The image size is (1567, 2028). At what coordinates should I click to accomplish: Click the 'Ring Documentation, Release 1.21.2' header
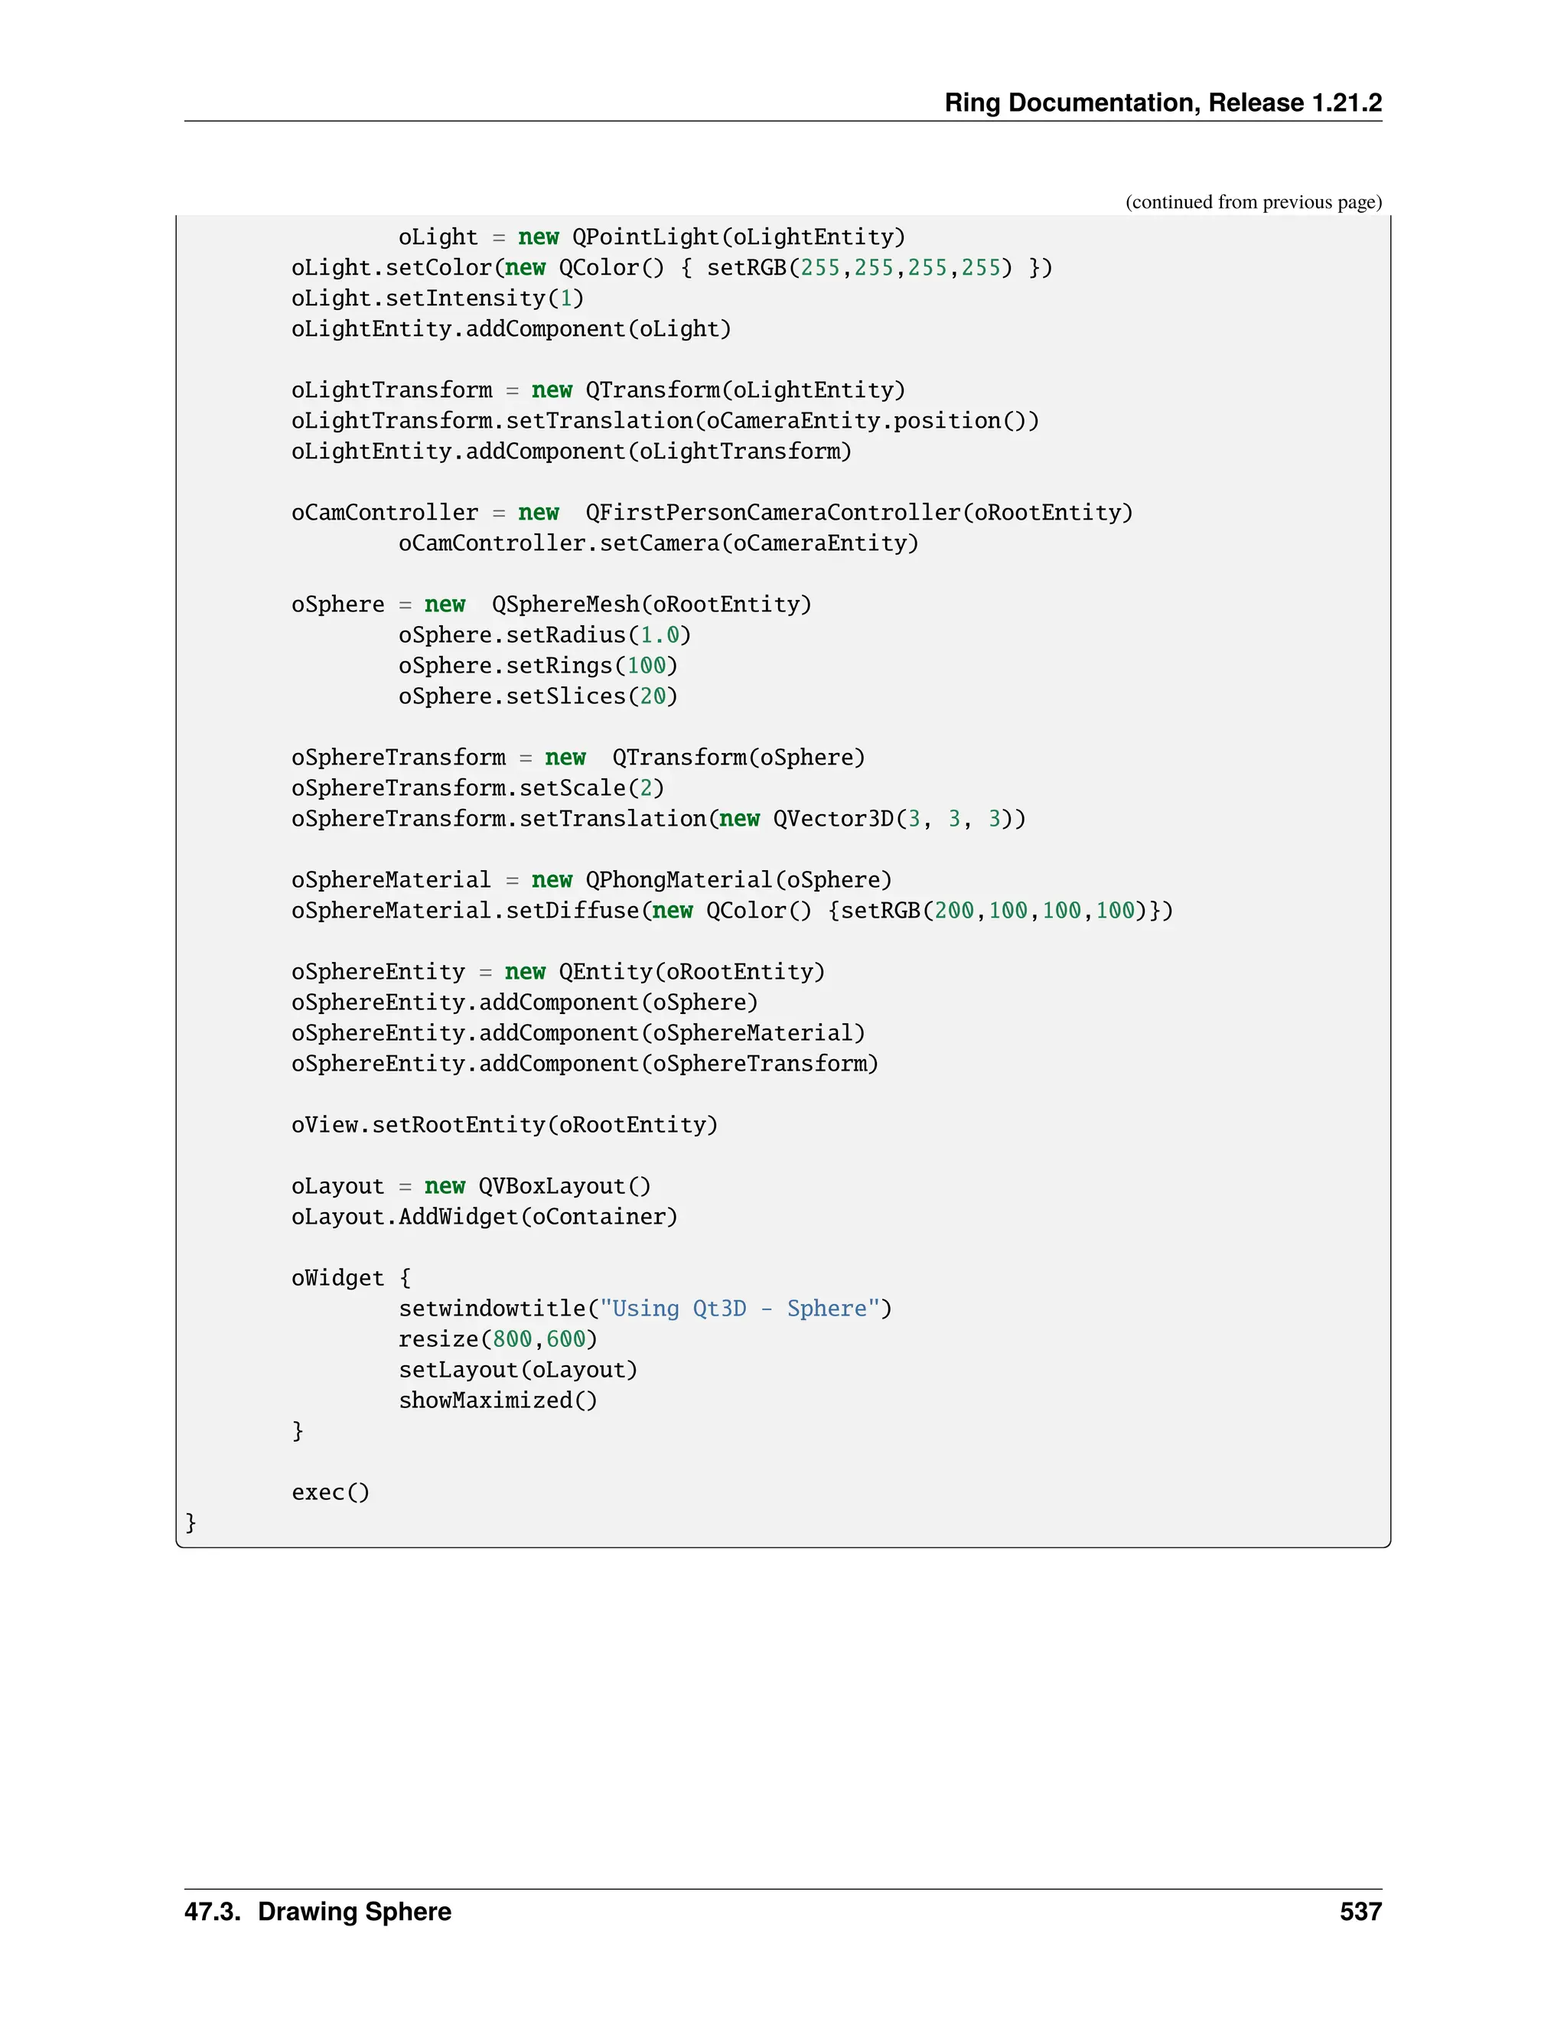[1162, 102]
